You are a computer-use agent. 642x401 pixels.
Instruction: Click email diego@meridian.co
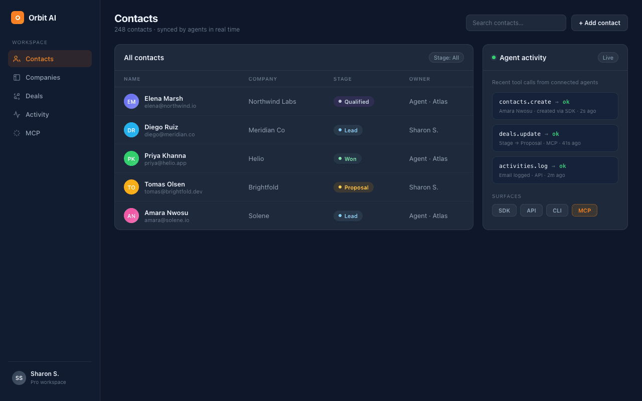[170, 134]
